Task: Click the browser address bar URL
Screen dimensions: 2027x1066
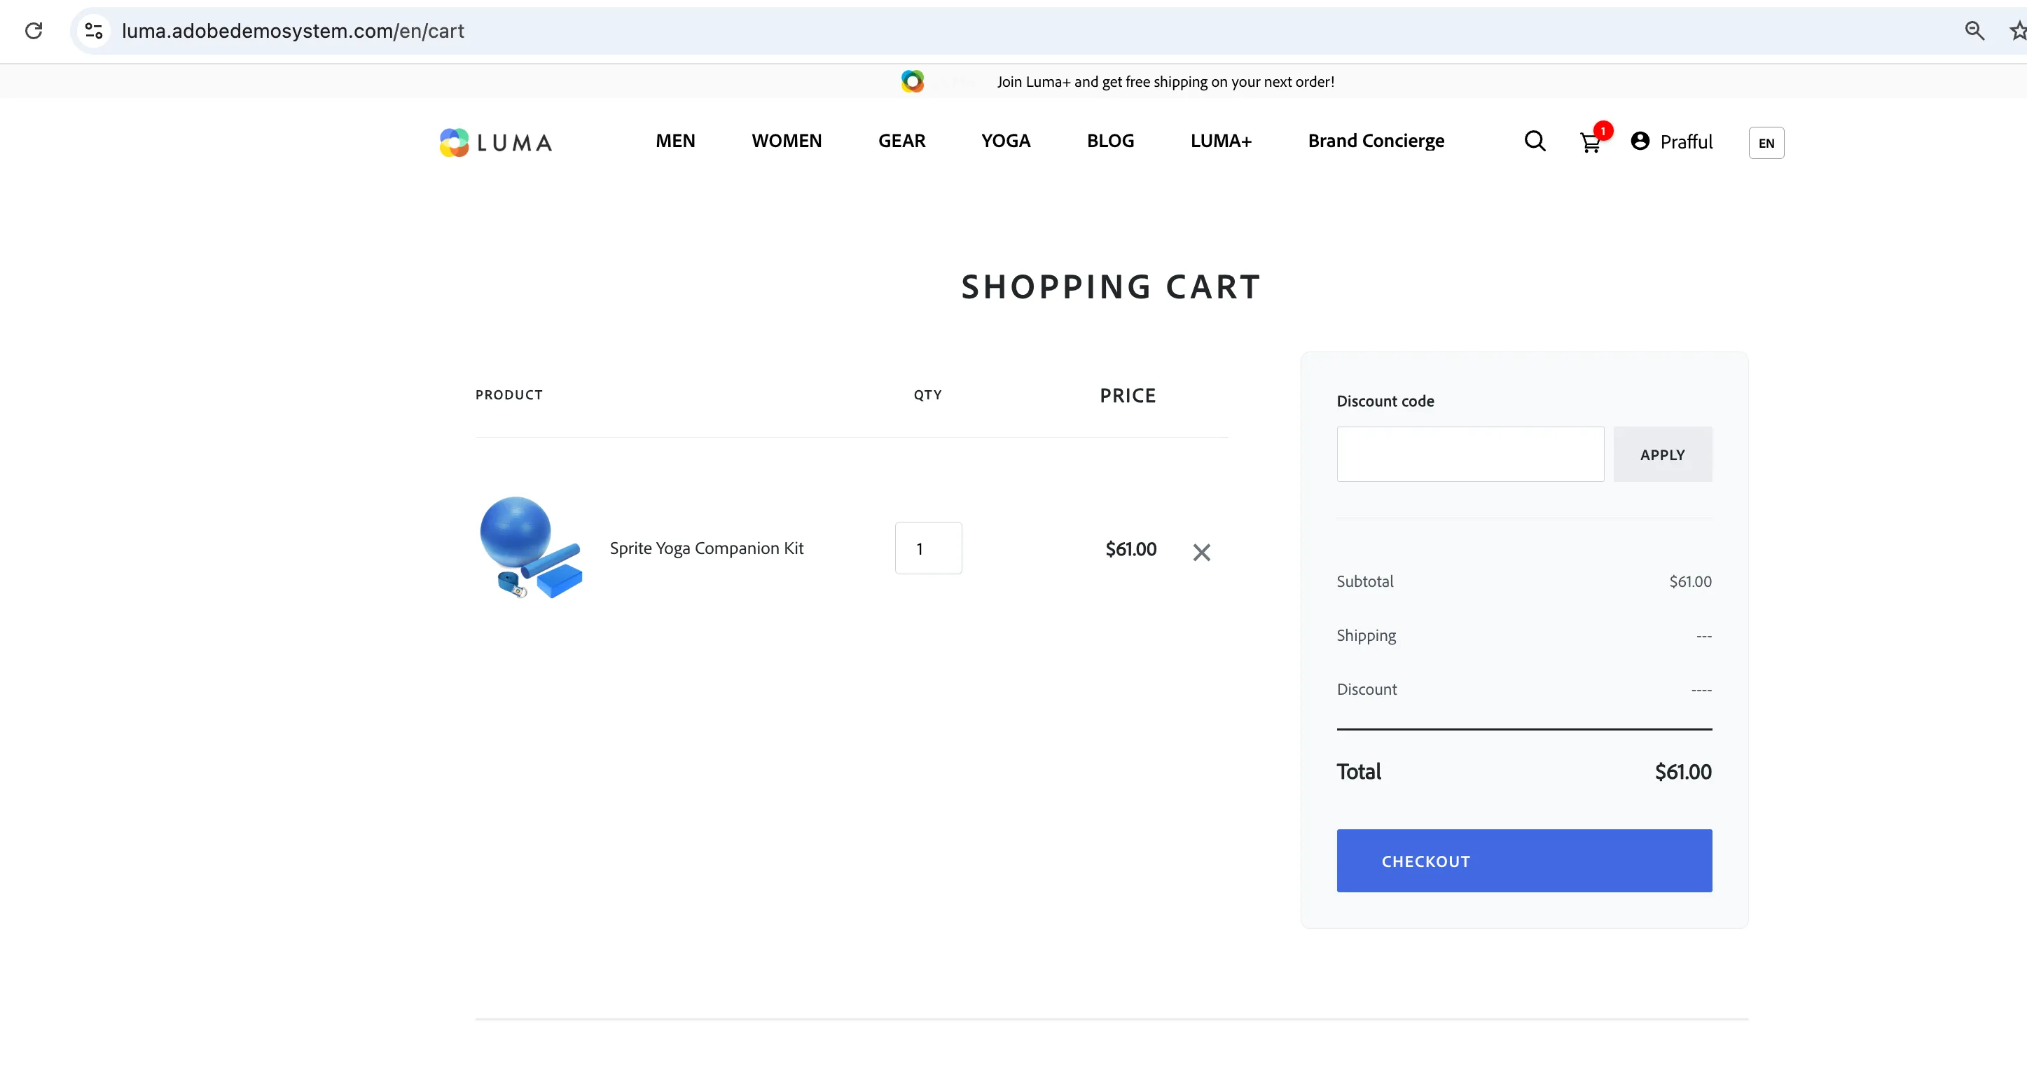Action: [x=293, y=31]
